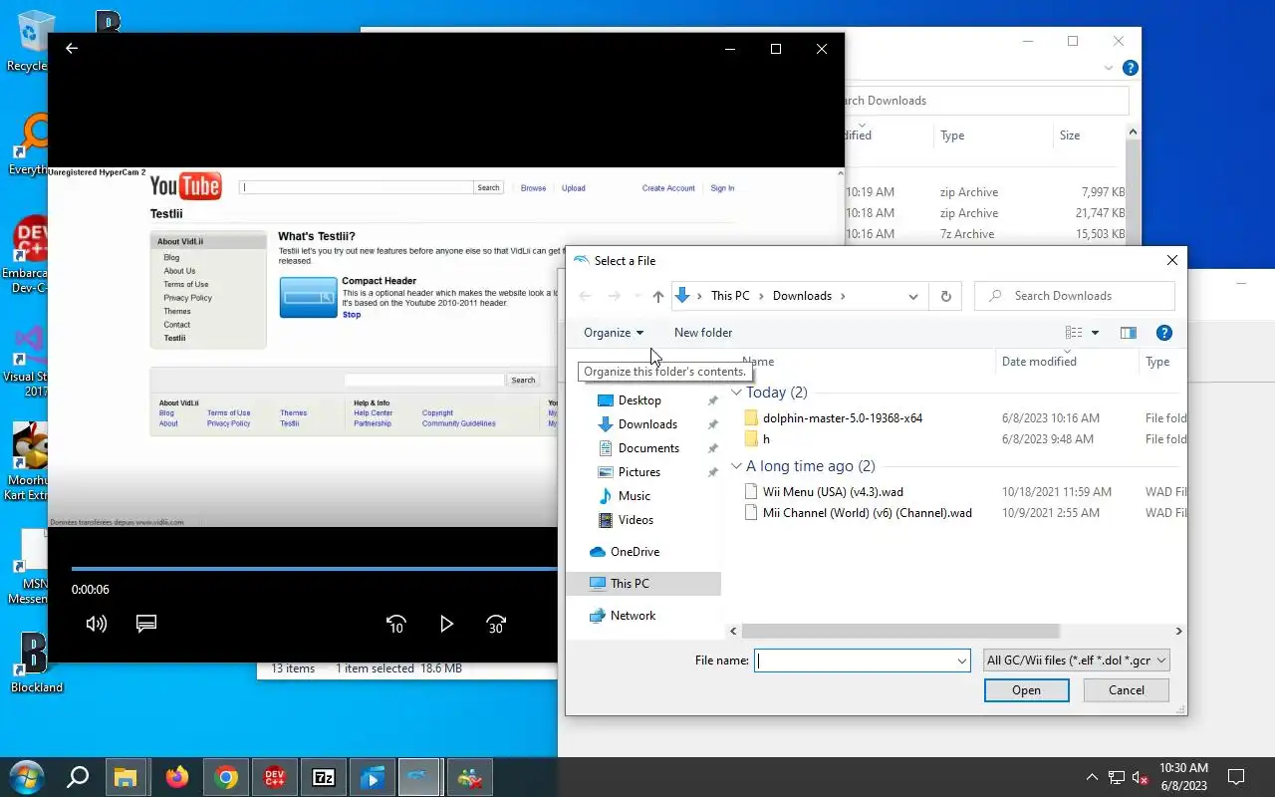Open taskbar search
Viewport: 1275px width, 797px height.
78,777
